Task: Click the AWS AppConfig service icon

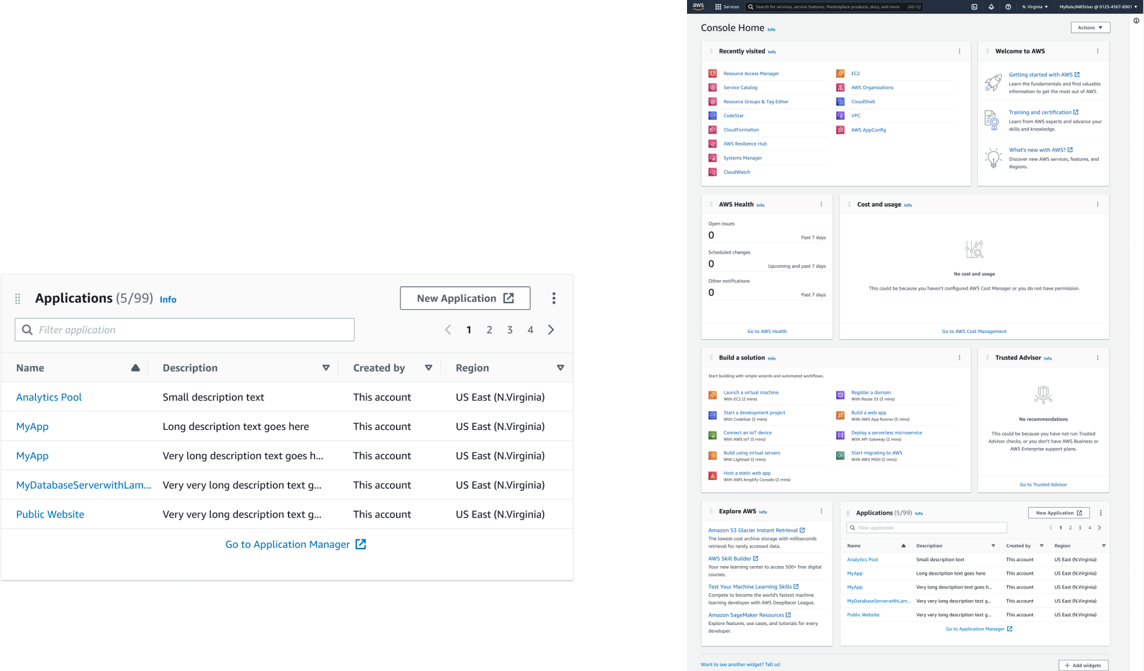Action: [841, 130]
